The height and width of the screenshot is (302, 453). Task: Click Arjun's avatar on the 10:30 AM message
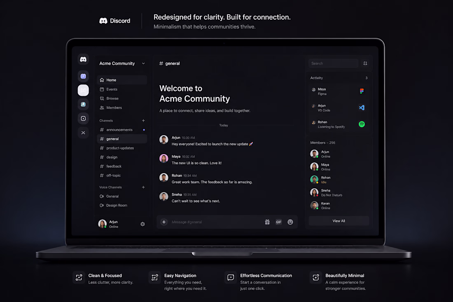(164, 140)
